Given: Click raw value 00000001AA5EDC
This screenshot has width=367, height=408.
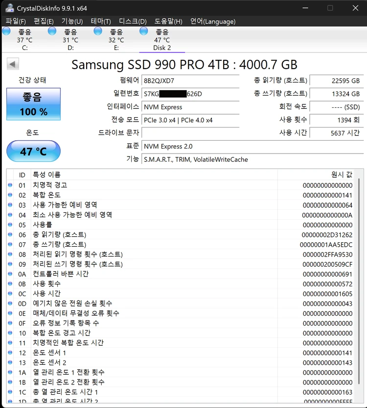Looking at the screenshot, I should point(326,245).
